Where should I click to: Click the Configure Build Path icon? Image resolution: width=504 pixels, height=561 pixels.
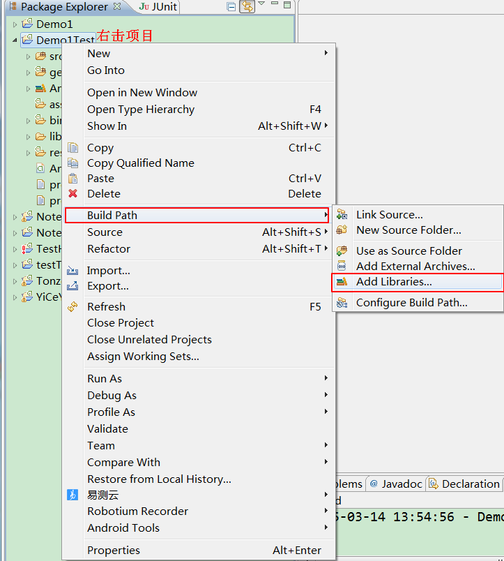click(342, 303)
